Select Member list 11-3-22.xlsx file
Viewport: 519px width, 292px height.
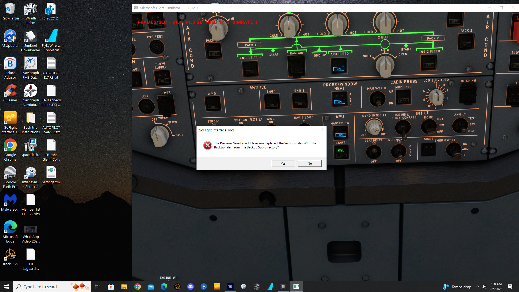(31, 205)
